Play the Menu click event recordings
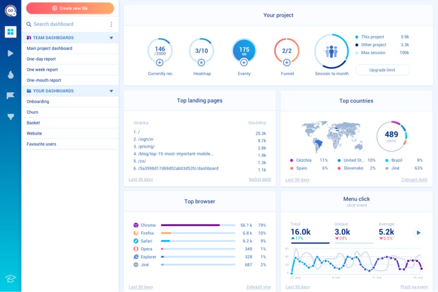The height and width of the screenshot is (292, 438). [x=418, y=233]
